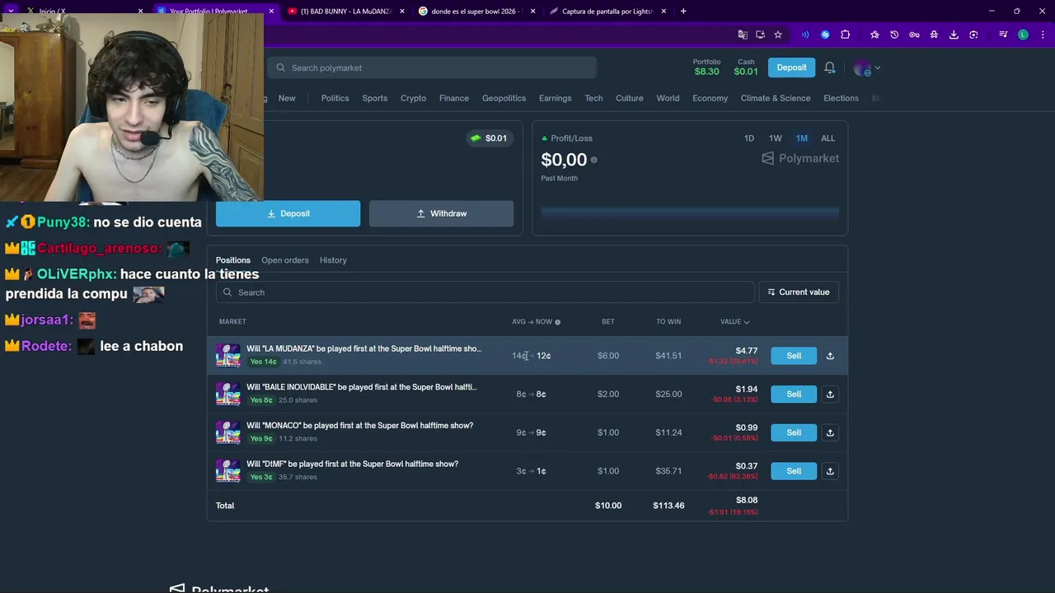Open the Polymarket account avatar menu

pos(866,68)
